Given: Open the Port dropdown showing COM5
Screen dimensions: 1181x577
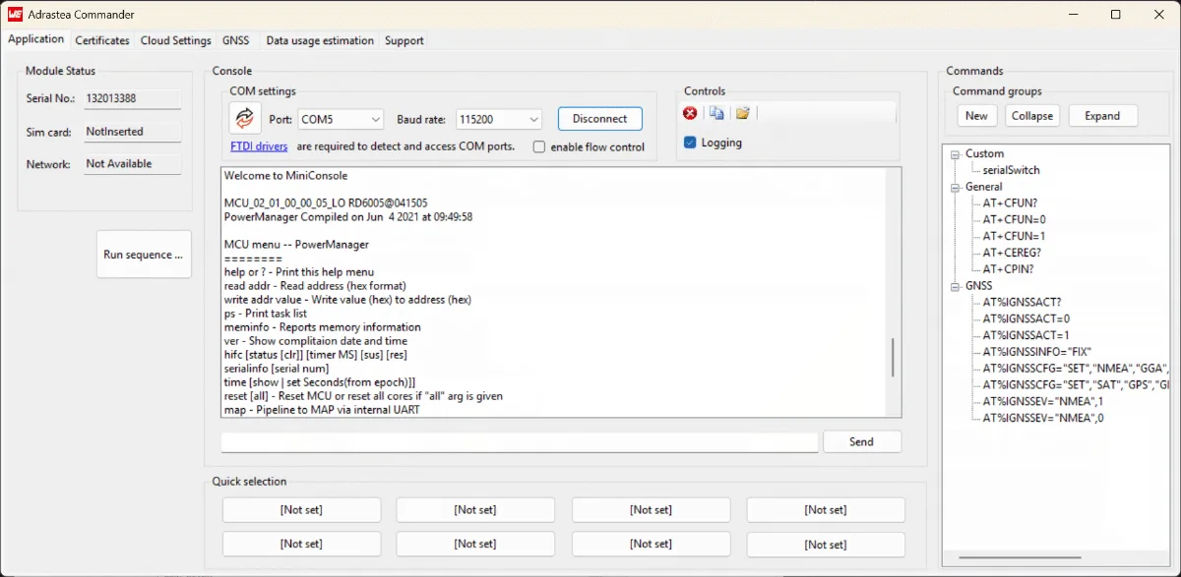Looking at the screenshot, I should [341, 119].
